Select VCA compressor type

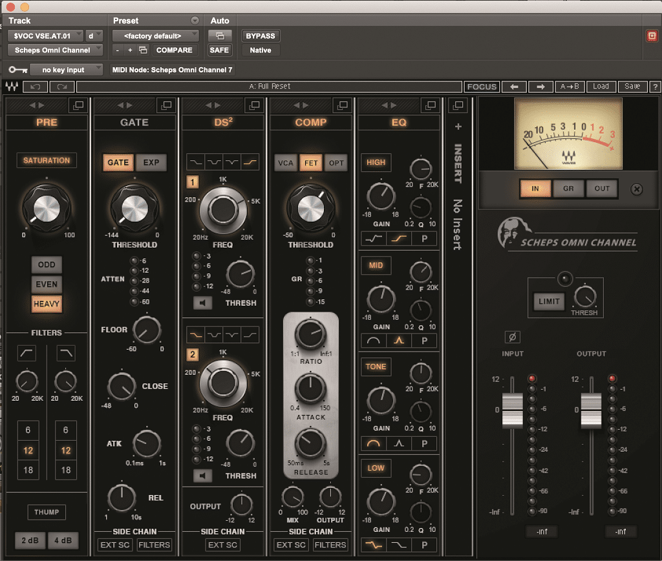coord(285,163)
